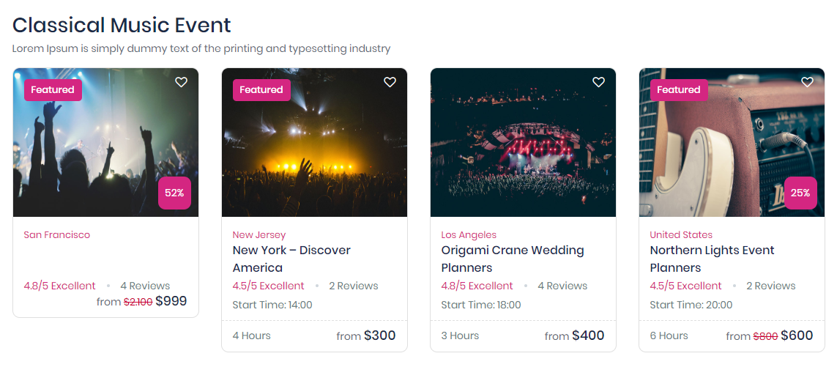Open New York – Discover America event
Viewport: 837px width, 367px height.
(x=291, y=259)
